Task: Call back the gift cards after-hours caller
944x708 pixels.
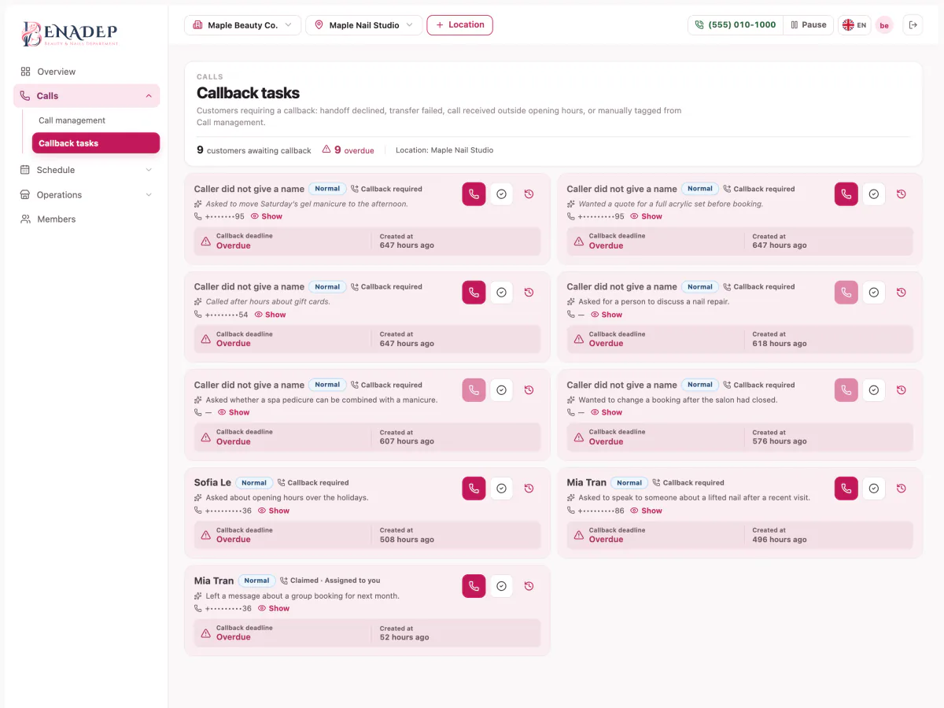Action: pos(474,292)
